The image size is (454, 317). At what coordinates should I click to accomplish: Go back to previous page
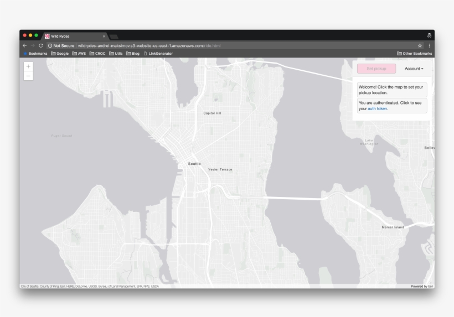24,45
